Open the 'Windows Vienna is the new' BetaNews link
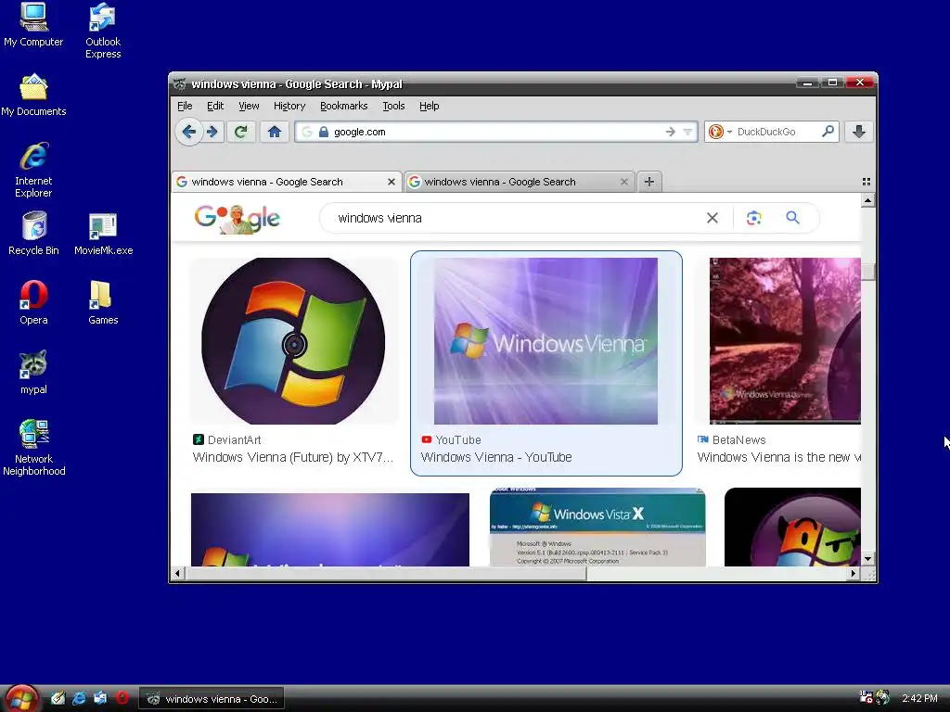This screenshot has width=950, height=712. (778, 457)
